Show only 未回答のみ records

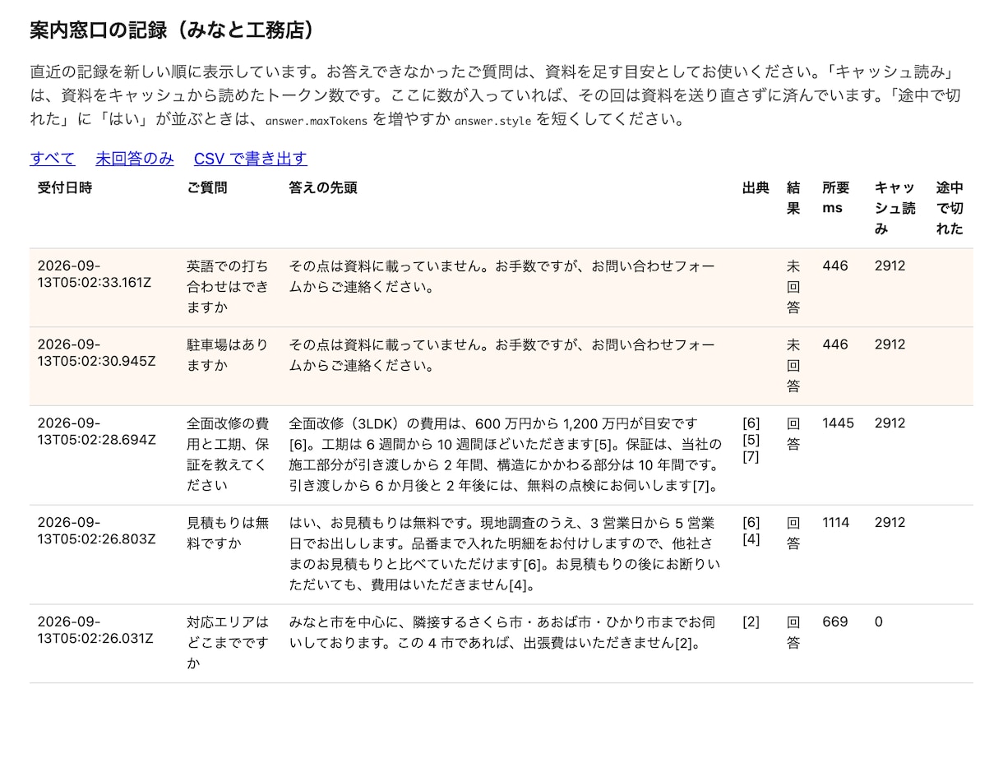click(x=135, y=159)
